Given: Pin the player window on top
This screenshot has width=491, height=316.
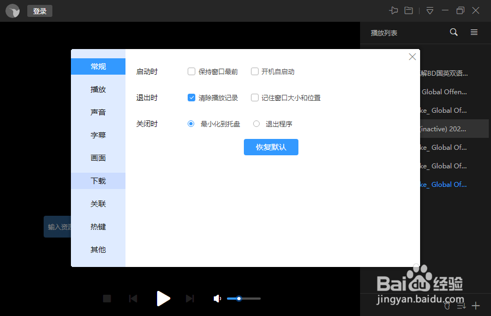Looking at the screenshot, I should (393, 11).
